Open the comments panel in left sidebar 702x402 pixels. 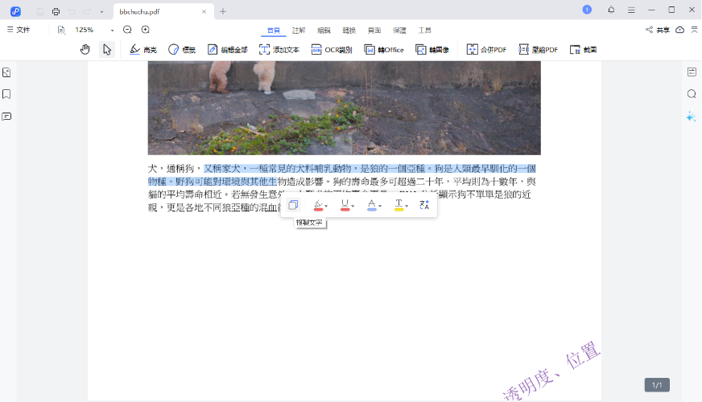click(6, 117)
